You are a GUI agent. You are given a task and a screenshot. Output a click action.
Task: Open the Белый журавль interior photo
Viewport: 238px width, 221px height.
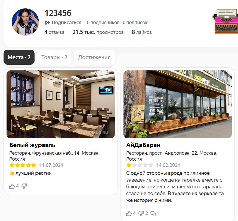(x=61, y=104)
